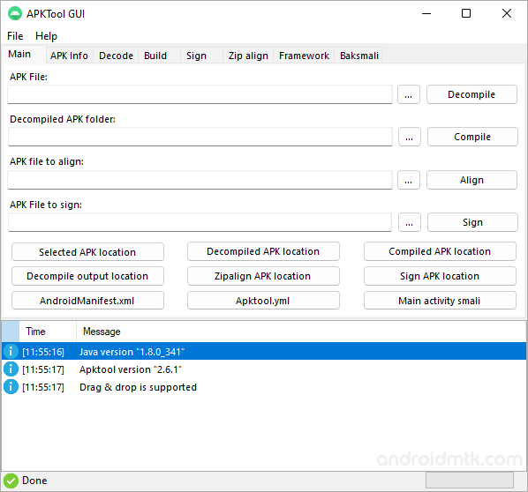Screen dimensions: 528x492
Task: Click the info icon beside Java version message
Action: point(11,352)
